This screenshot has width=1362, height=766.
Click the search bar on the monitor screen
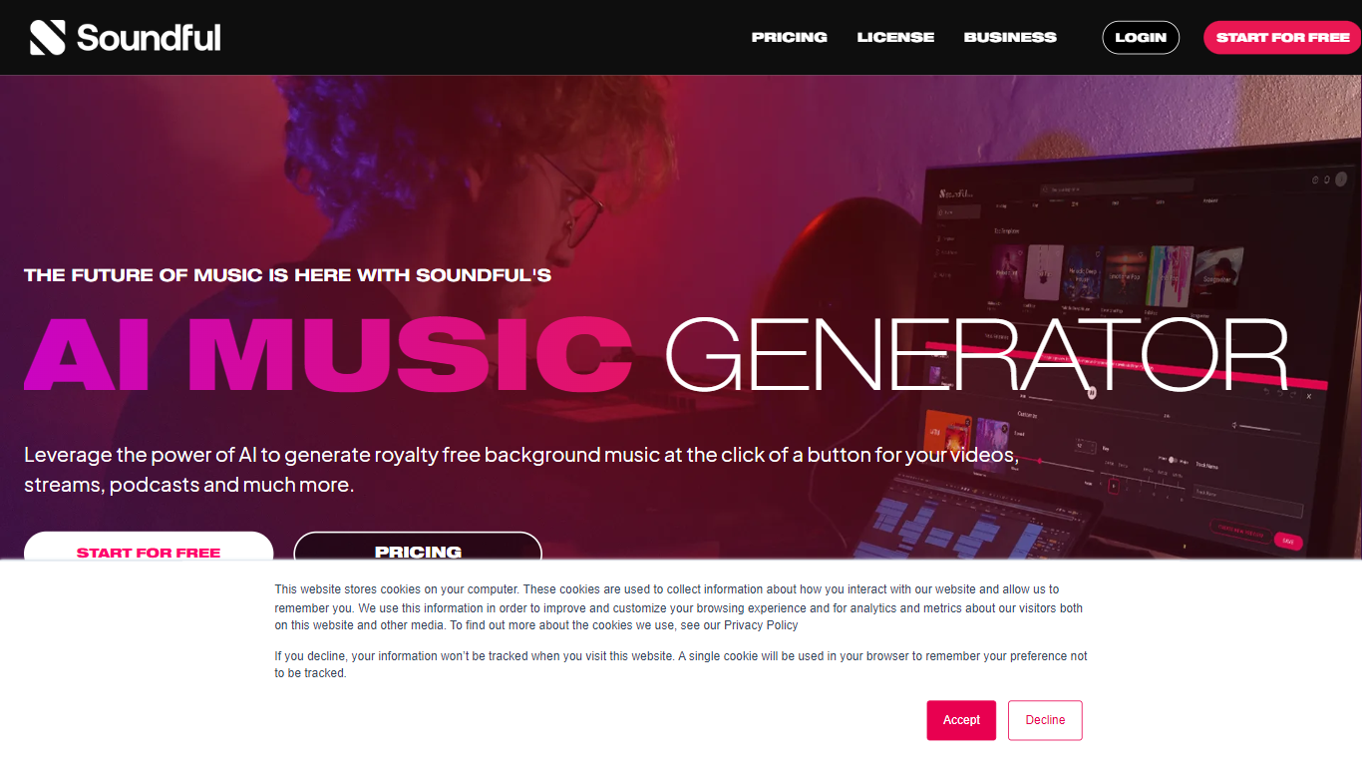click(x=1117, y=189)
